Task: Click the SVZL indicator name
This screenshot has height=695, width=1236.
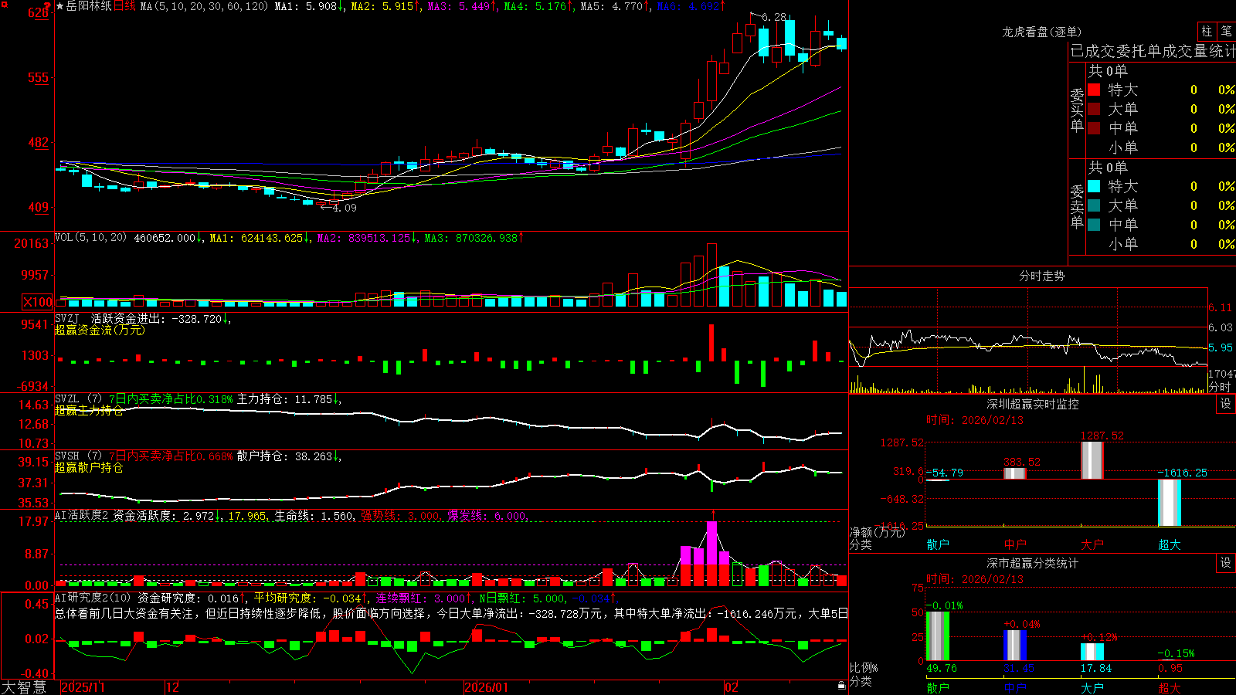Action: tap(66, 399)
